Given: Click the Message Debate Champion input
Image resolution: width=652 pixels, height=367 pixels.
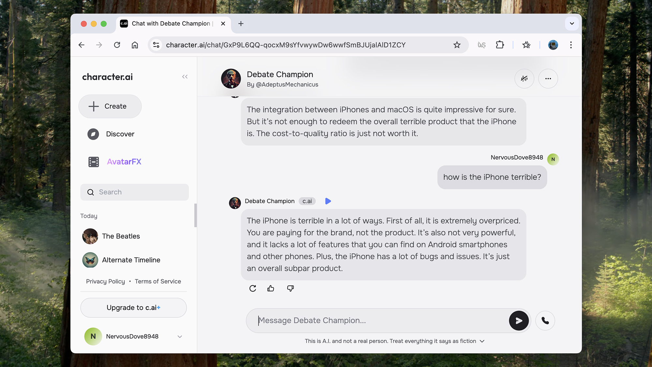Looking at the screenshot, I should (378, 321).
